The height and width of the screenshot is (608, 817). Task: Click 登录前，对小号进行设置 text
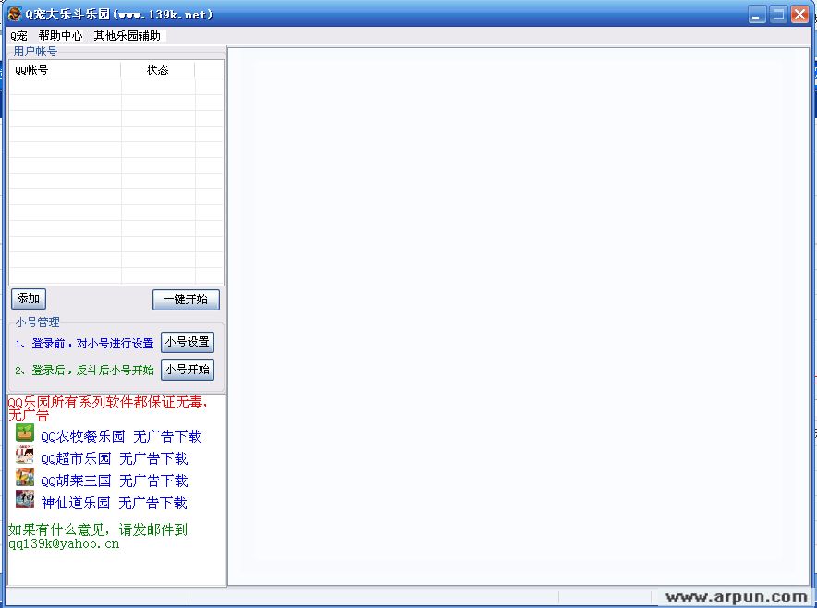[92, 344]
